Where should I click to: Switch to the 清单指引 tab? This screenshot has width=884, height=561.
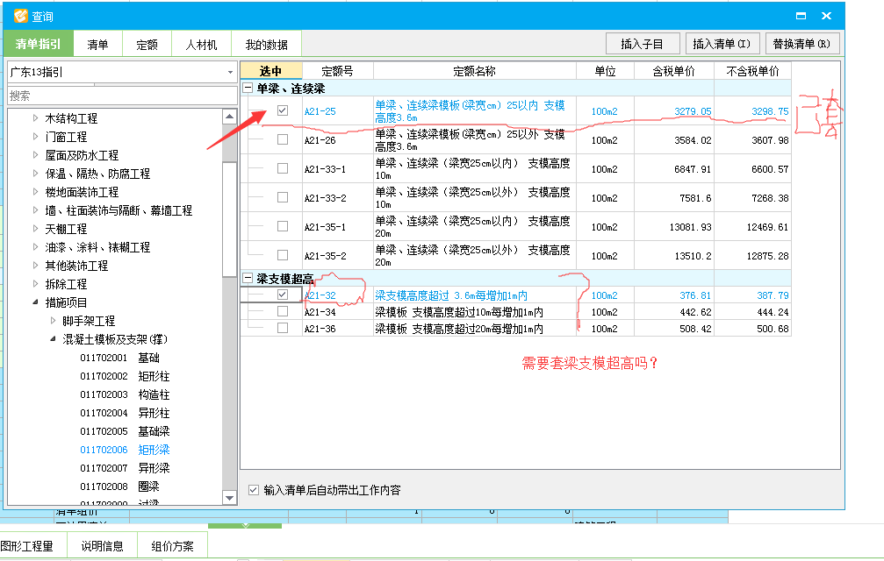[39, 44]
